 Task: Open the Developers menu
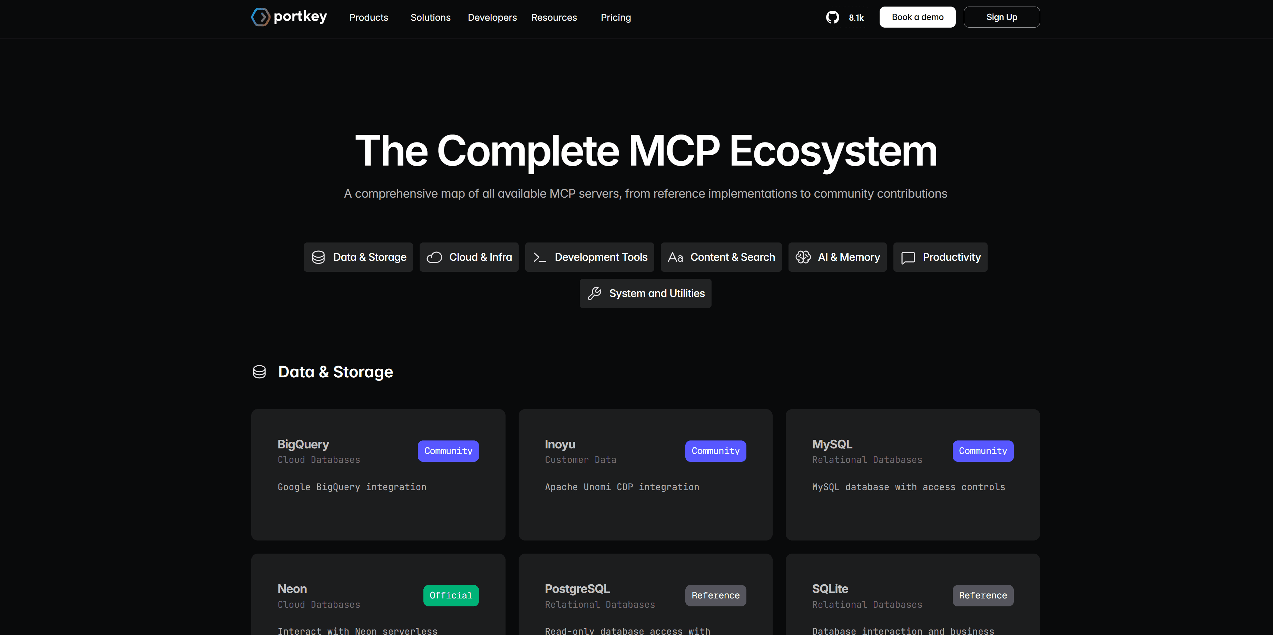492,17
